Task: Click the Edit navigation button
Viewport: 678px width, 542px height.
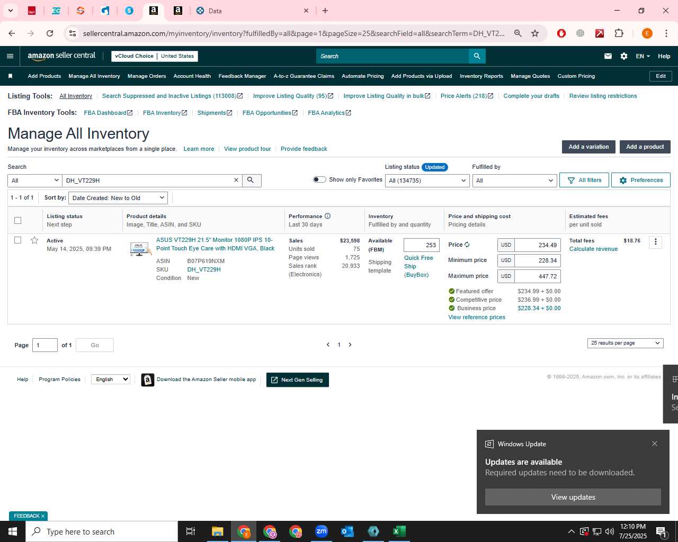Action: (x=661, y=76)
